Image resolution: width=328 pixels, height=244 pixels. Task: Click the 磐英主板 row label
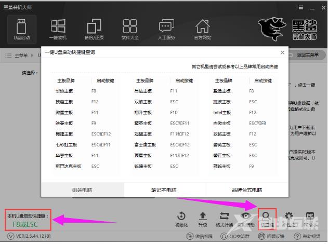[222, 145]
